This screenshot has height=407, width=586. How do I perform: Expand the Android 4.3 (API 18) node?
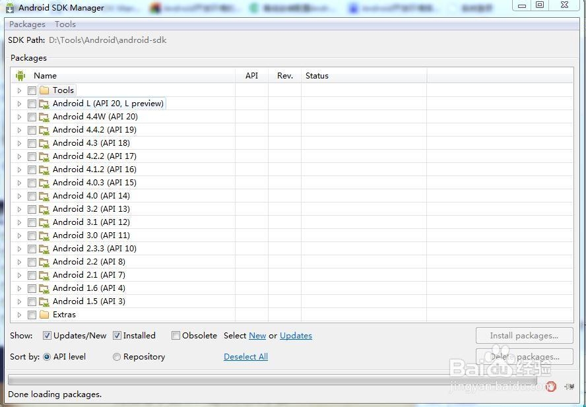coord(19,144)
